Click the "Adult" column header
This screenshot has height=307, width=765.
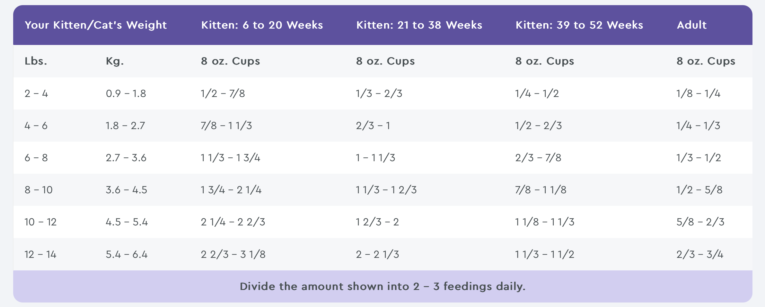692,25
